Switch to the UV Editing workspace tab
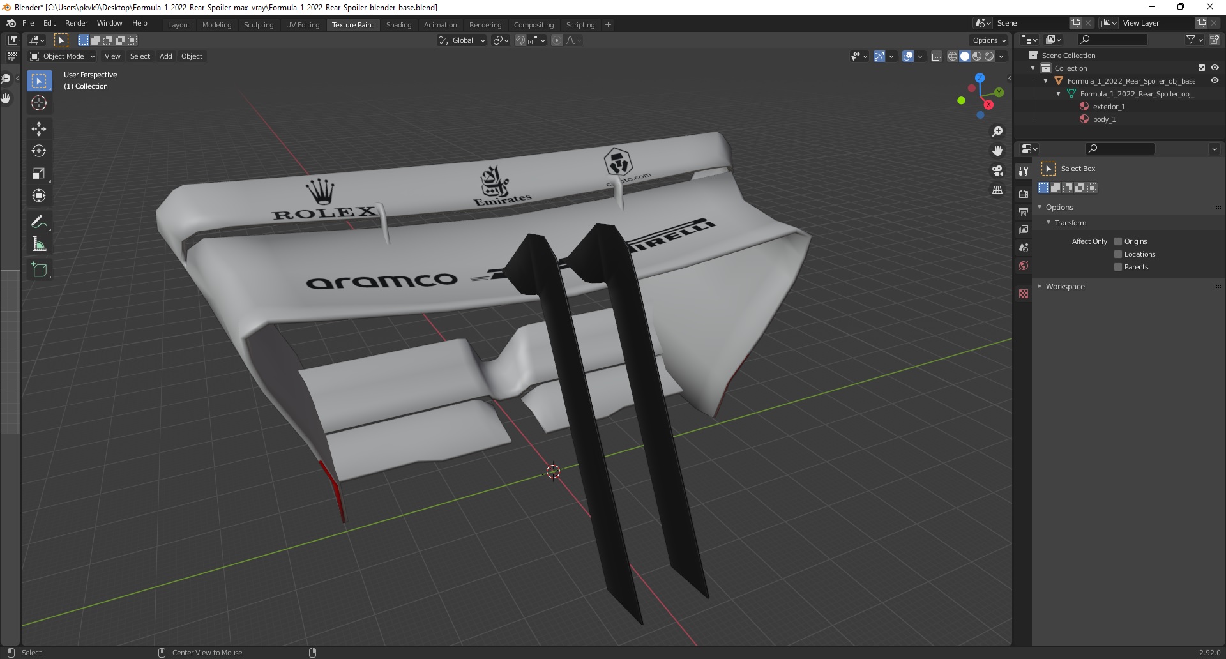 coord(303,25)
